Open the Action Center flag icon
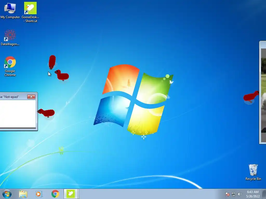This screenshot has width=266, height=199. click(x=227, y=194)
